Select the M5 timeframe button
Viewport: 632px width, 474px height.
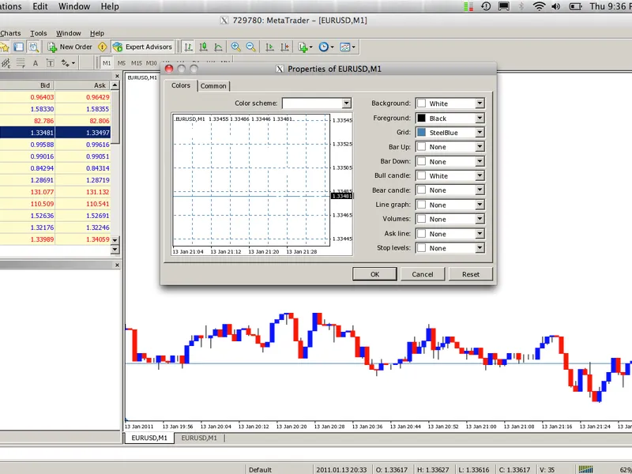coord(122,63)
